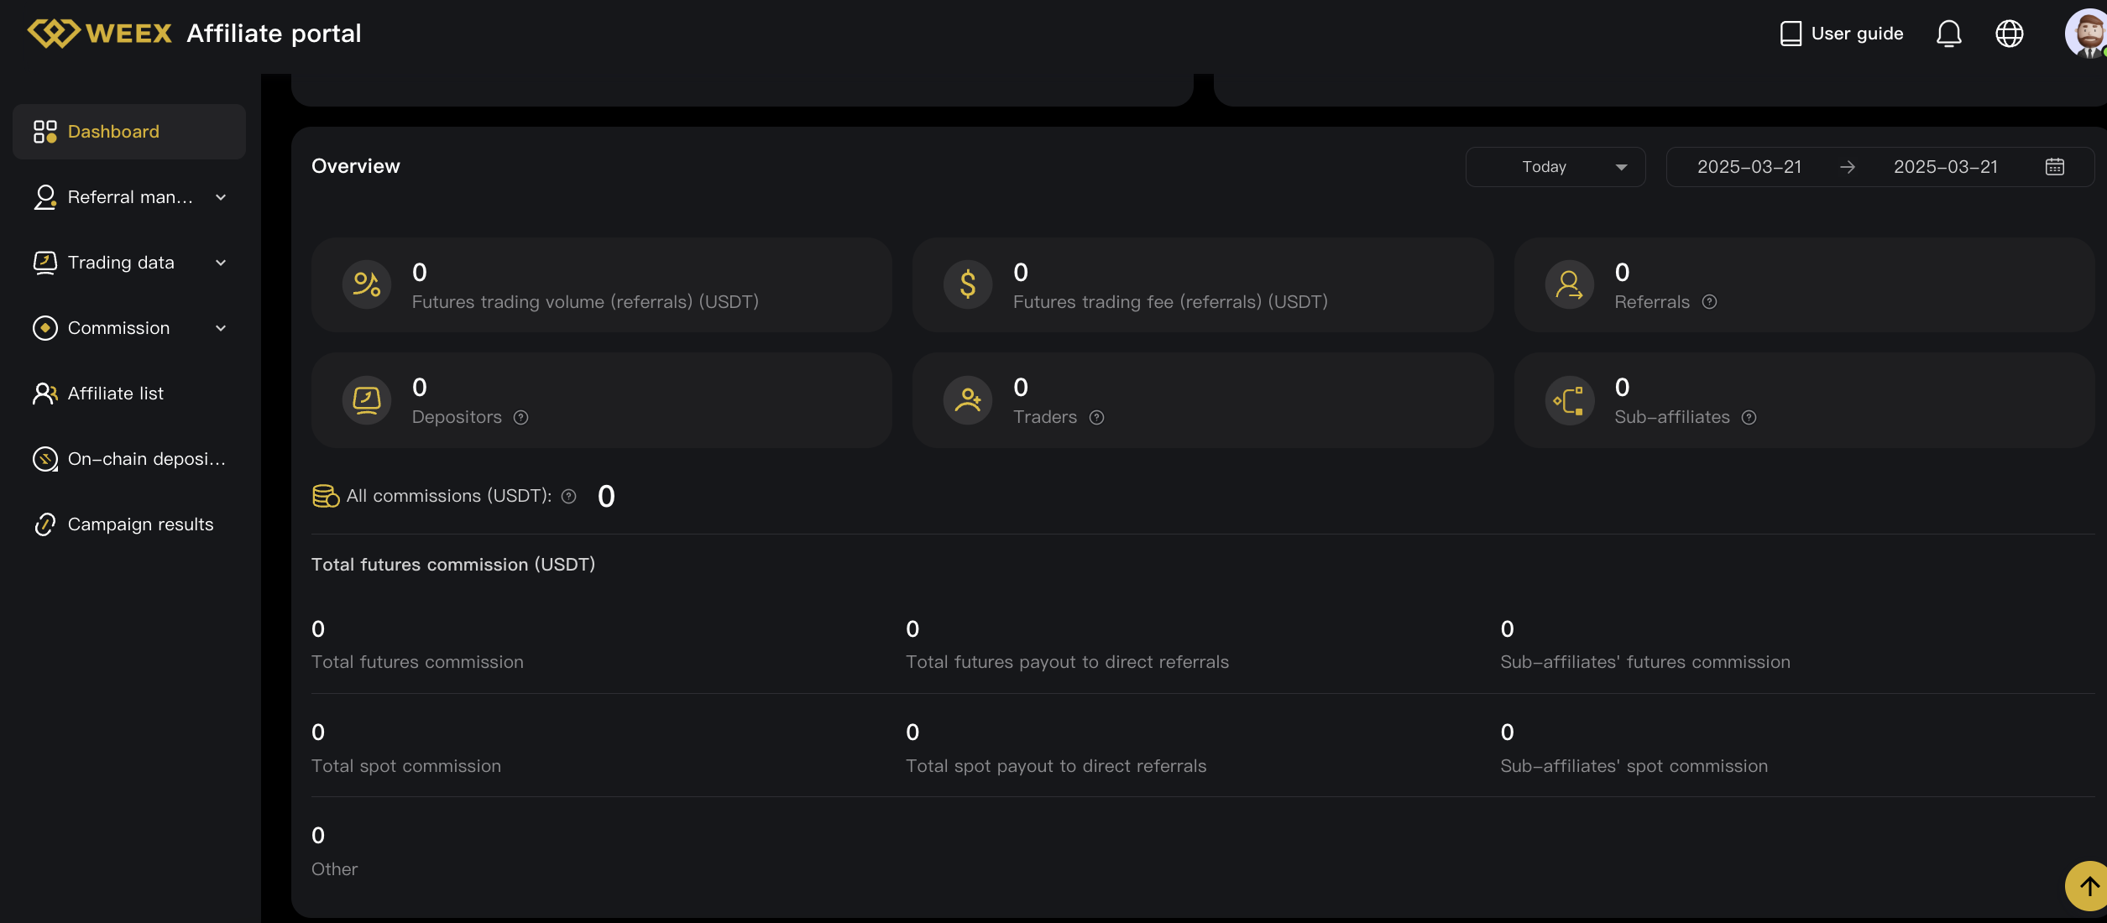
Task: Expand the Referral management menu
Action: (129, 197)
